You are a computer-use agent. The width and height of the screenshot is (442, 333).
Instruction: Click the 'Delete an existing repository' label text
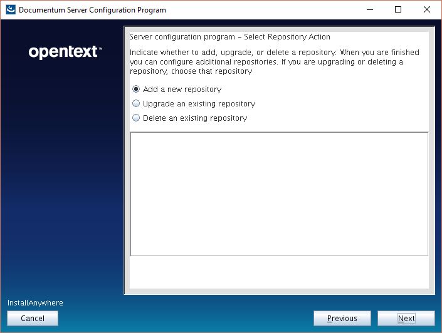coord(195,118)
